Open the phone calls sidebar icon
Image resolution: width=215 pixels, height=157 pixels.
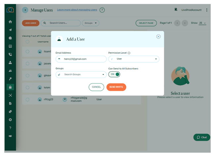[x=10, y=55]
